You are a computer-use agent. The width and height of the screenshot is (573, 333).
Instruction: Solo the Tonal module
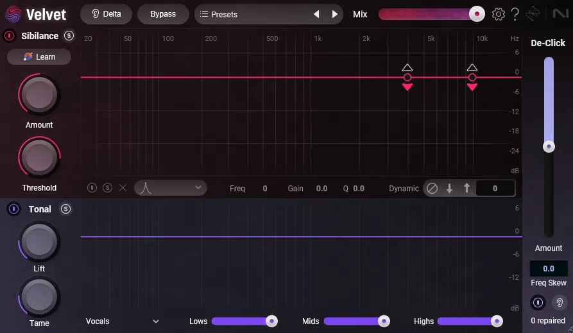65,209
